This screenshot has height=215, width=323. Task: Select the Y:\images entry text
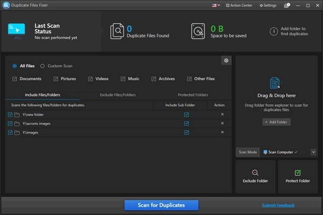pyautogui.click(x=30, y=133)
